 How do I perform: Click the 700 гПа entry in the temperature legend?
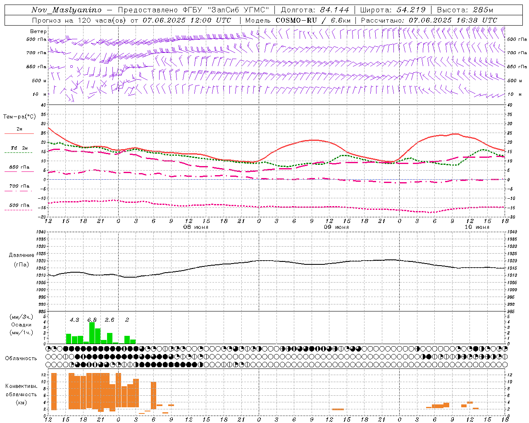[19, 186]
